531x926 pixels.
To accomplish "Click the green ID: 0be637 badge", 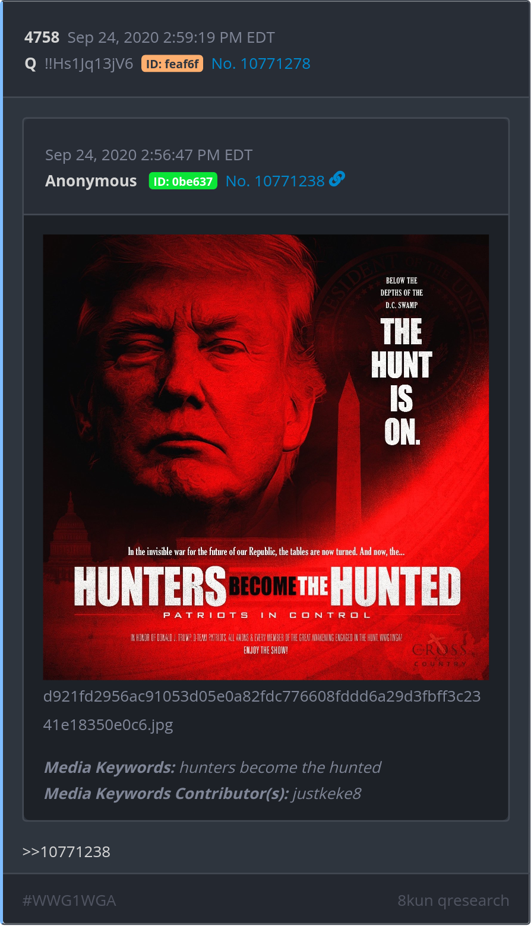I will point(183,181).
